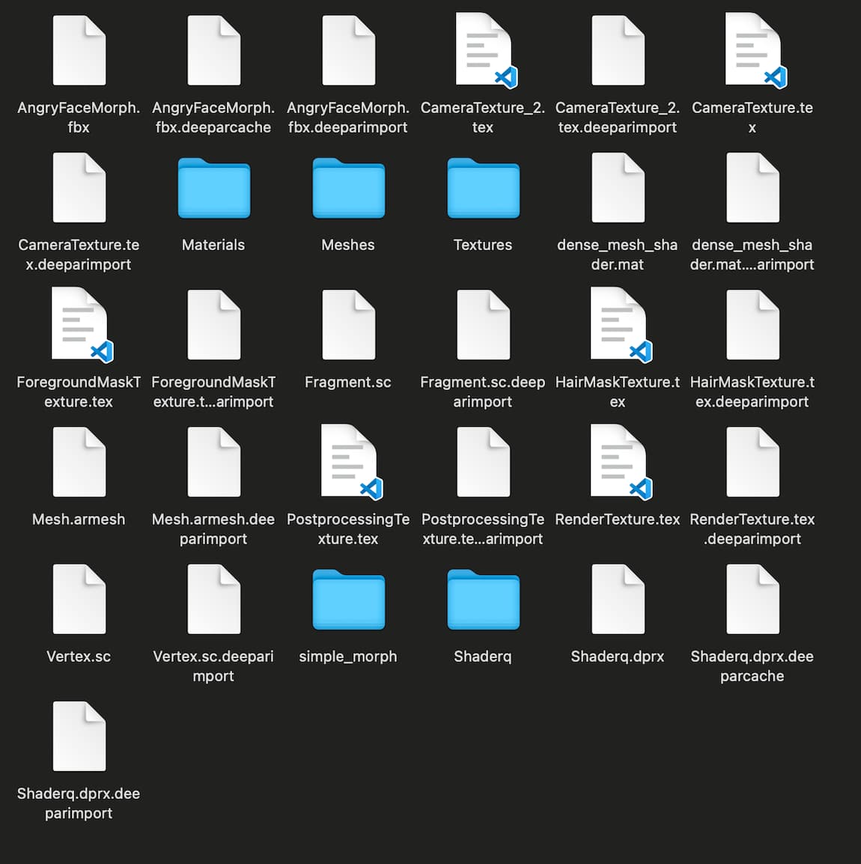Select the HairMaskTexture.tex file icon
Image resolution: width=861 pixels, height=864 pixels.
[621, 324]
